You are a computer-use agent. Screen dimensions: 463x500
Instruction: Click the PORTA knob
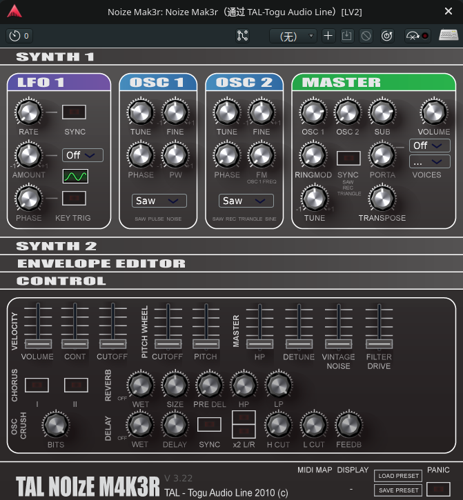tap(382, 155)
